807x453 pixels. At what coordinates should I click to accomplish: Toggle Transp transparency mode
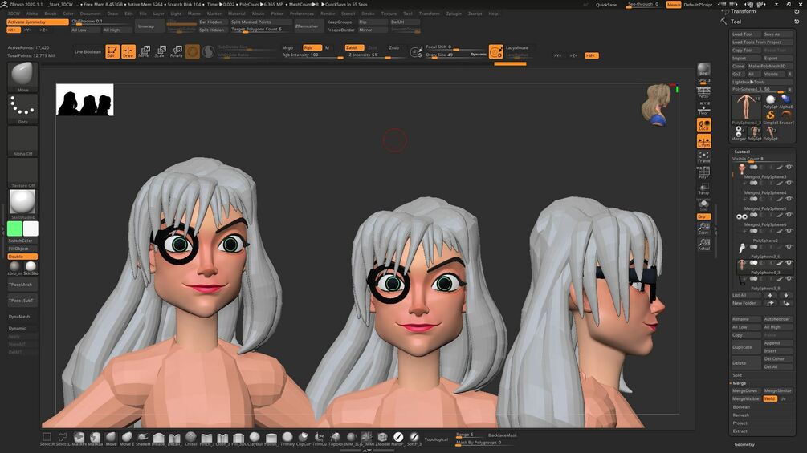(x=703, y=188)
